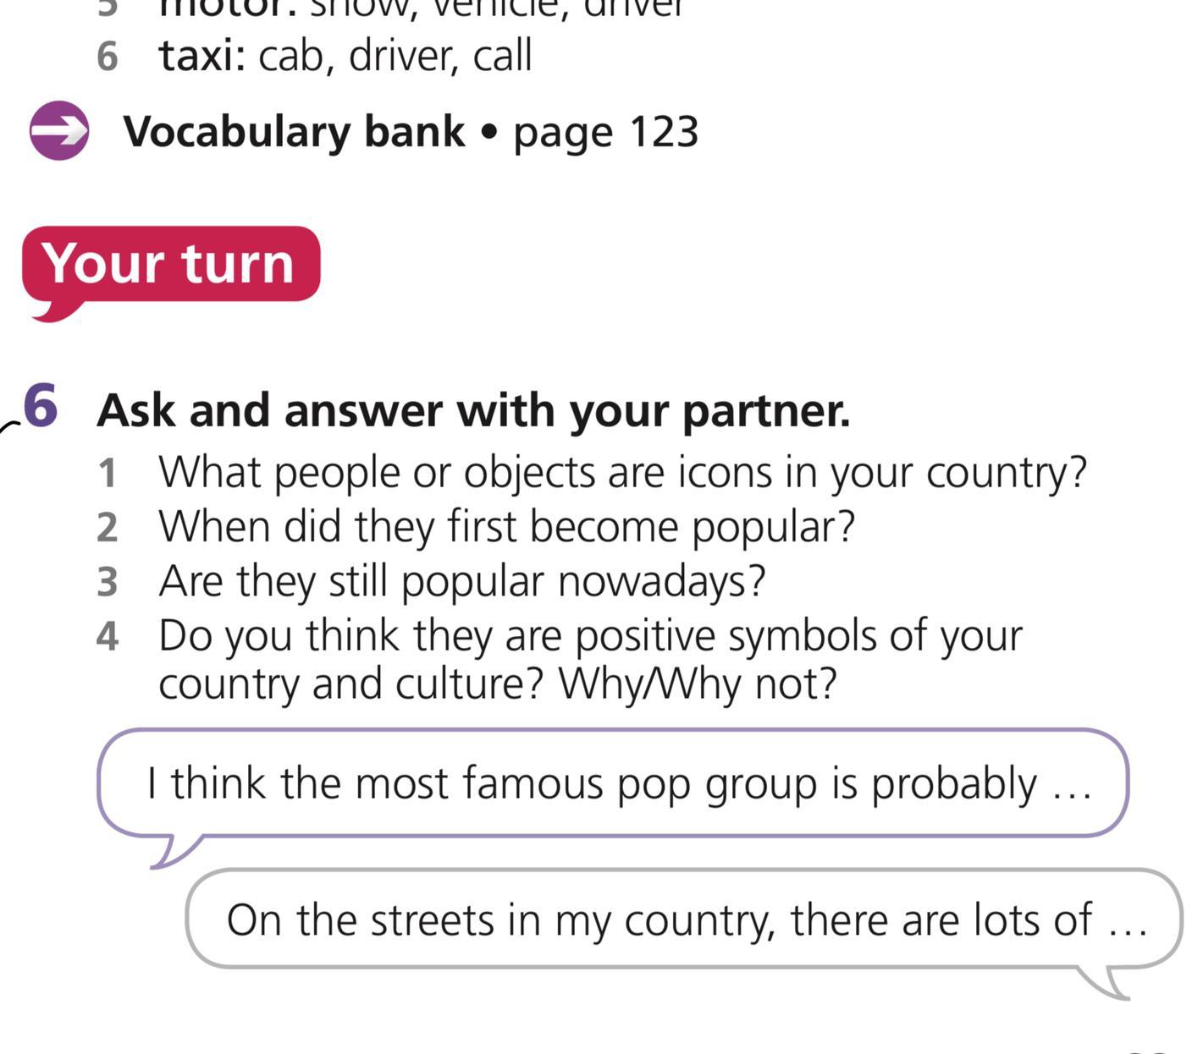Open the Vocabulary bank reference
Viewport: 1192px width, 1054px height.
point(294,132)
